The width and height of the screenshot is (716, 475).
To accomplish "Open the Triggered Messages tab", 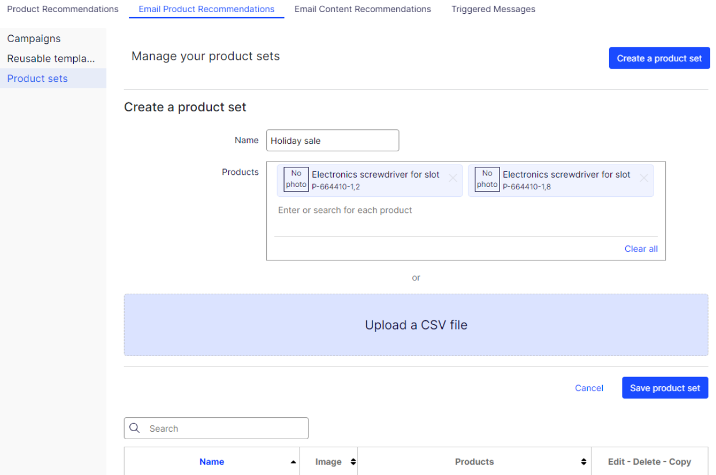I will (493, 9).
